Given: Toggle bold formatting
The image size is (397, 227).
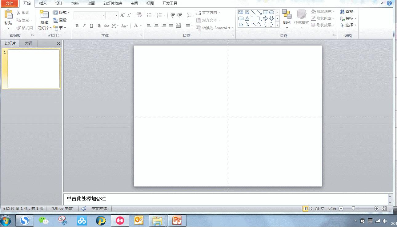Looking at the screenshot, I should coord(77,26).
